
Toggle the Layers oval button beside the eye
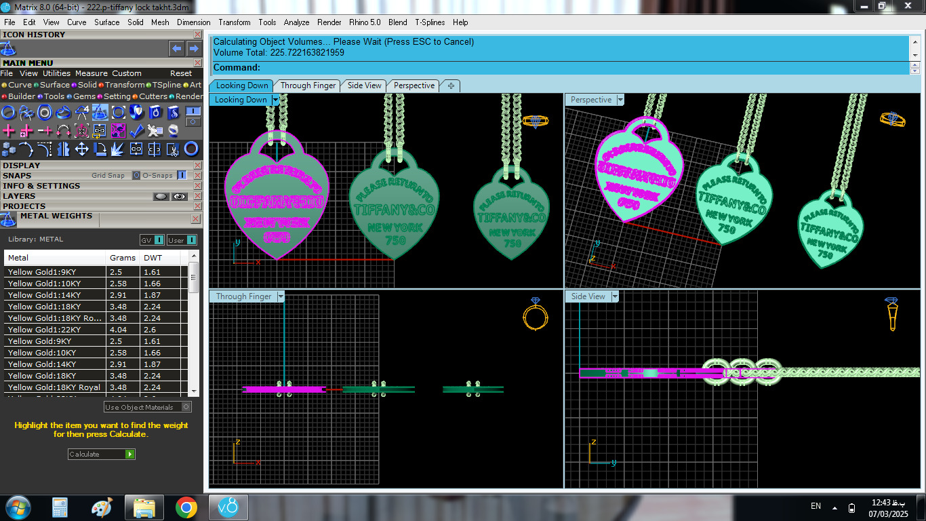coord(161,196)
